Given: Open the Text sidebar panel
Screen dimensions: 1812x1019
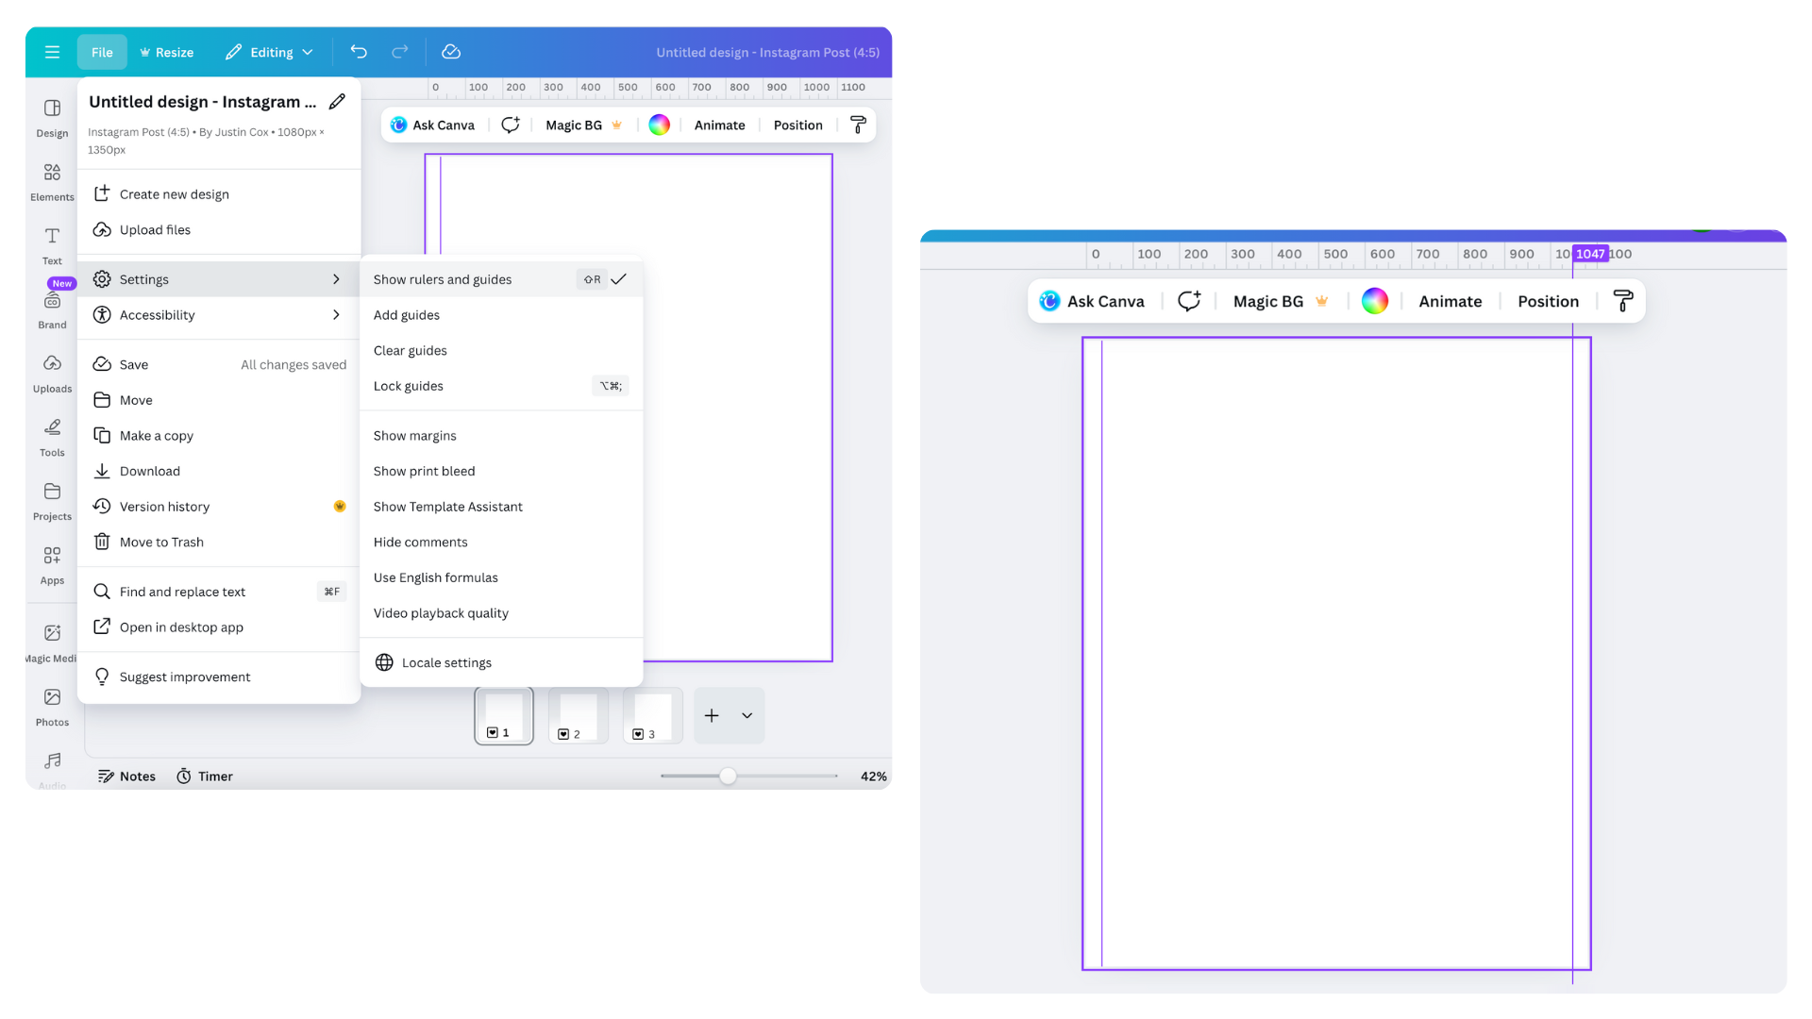Looking at the screenshot, I should pyautogui.click(x=52, y=245).
